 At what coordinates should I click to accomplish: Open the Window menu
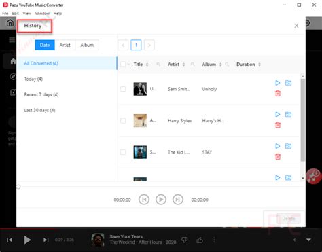coord(42,14)
